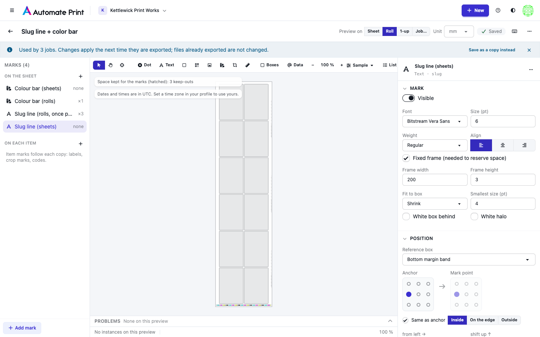Toggle the Same as anchor checkbox
Image resolution: width=540 pixels, height=337 pixels.
pyautogui.click(x=405, y=320)
